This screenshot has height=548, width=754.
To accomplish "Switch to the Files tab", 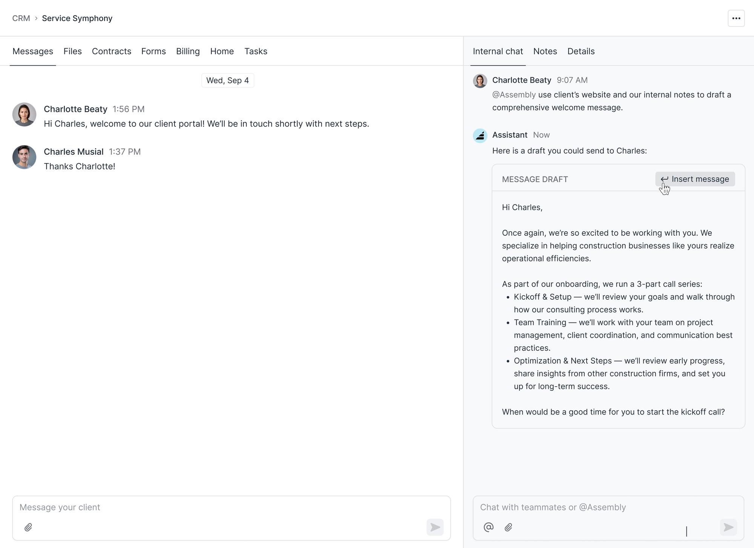I will [x=72, y=51].
